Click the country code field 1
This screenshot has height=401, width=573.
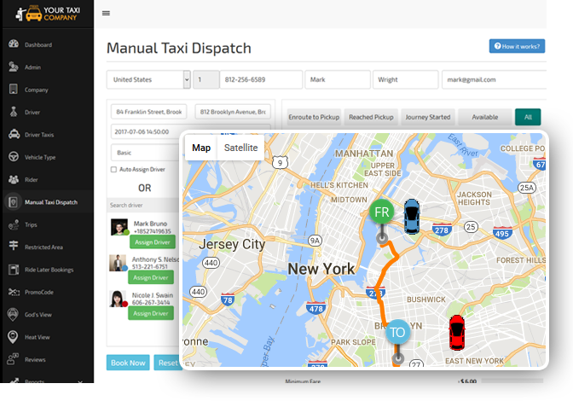click(x=206, y=79)
